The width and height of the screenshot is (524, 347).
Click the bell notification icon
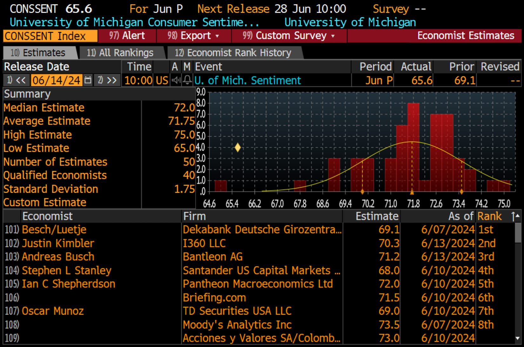(x=187, y=80)
